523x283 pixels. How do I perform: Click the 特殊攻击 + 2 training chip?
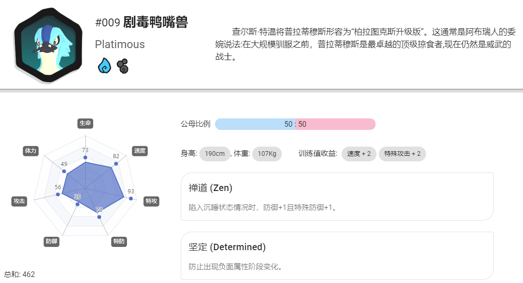pos(402,154)
